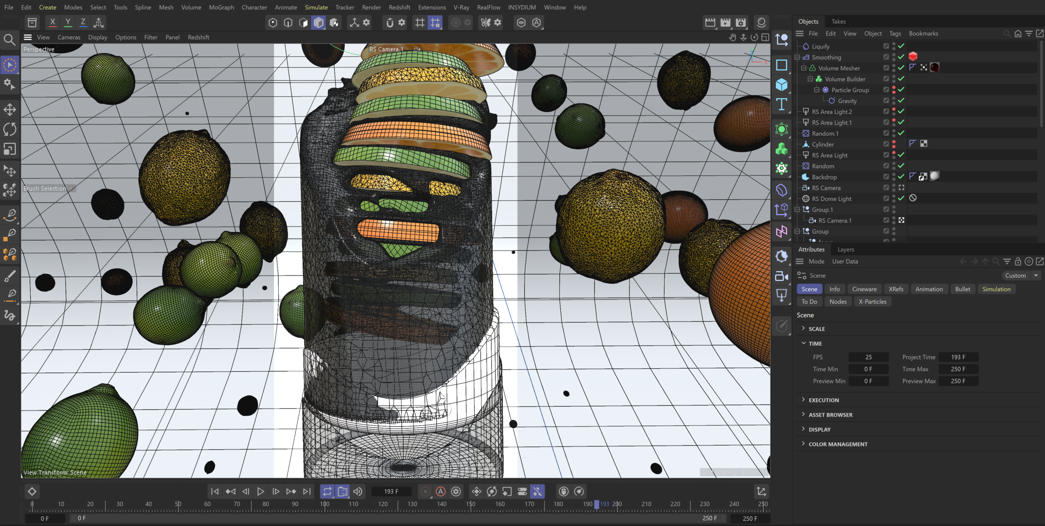Select the Rotate tool in left toolbar
Image resolution: width=1045 pixels, height=526 pixels.
coord(10,129)
